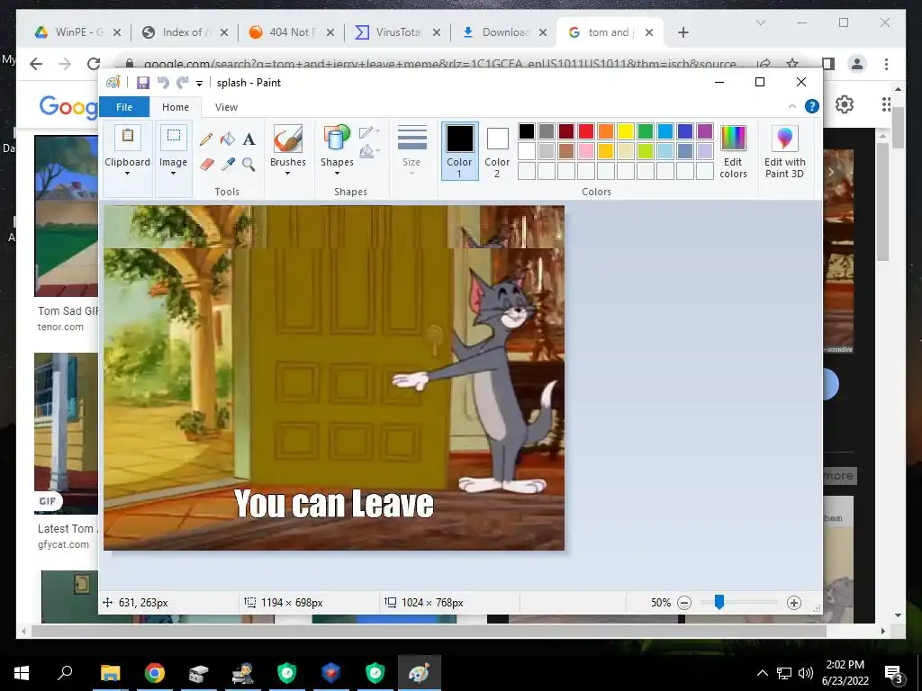
Task: Show hidden system tray icons
Action: coord(762,673)
